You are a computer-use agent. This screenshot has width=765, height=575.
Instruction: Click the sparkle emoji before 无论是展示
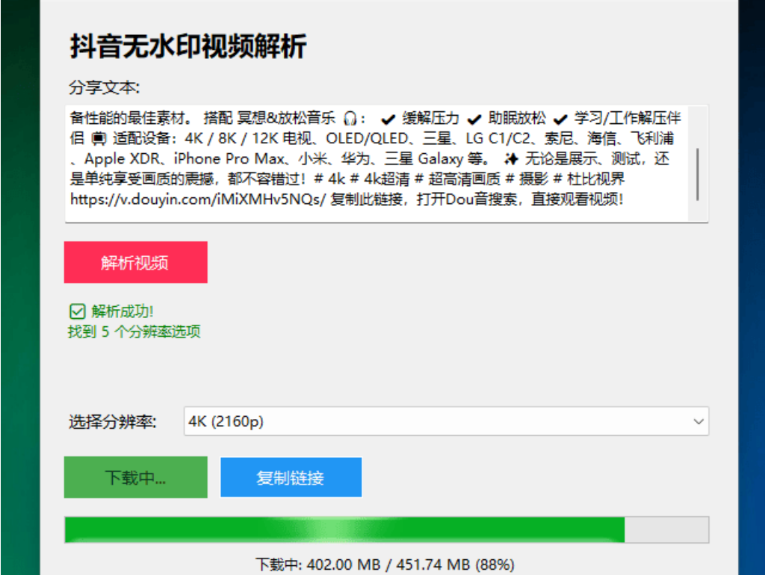point(512,158)
